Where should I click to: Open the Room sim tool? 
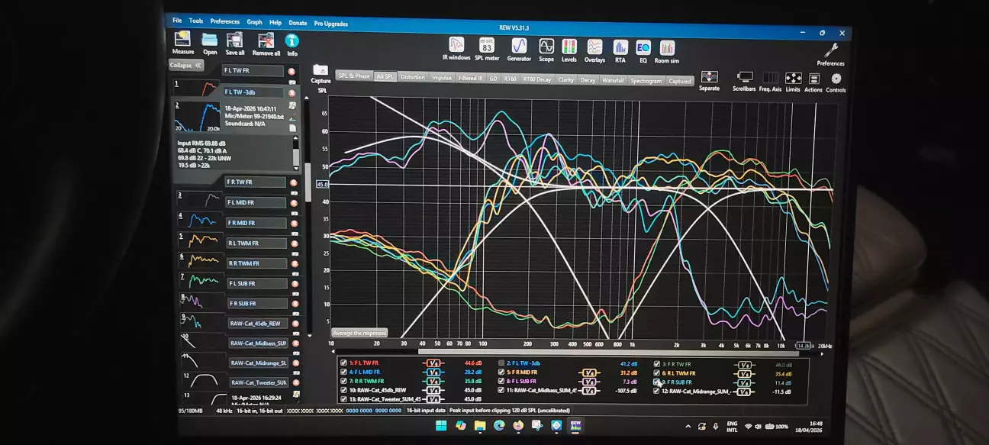(667, 51)
